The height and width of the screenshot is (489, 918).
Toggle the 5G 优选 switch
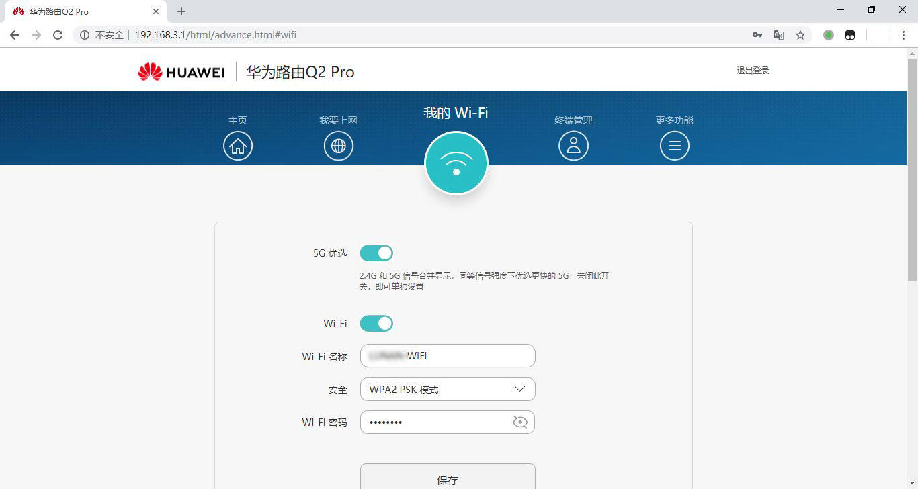click(x=376, y=253)
